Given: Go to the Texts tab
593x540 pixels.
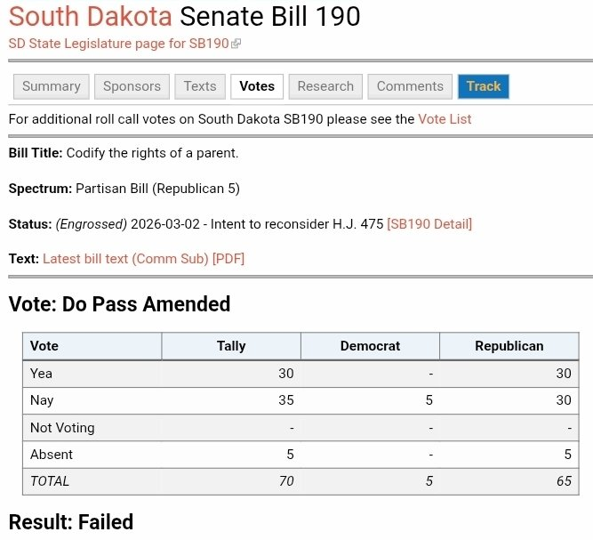Looking at the screenshot, I should tap(200, 86).
